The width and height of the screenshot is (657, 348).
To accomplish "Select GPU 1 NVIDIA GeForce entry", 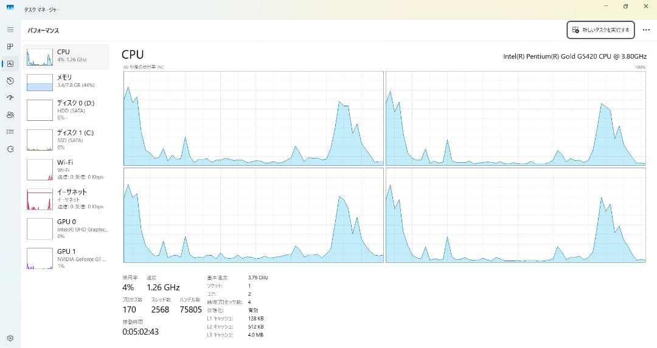I will click(x=66, y=258).
